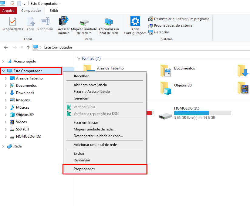Select Propriedades in the context menu

[84, 169]
